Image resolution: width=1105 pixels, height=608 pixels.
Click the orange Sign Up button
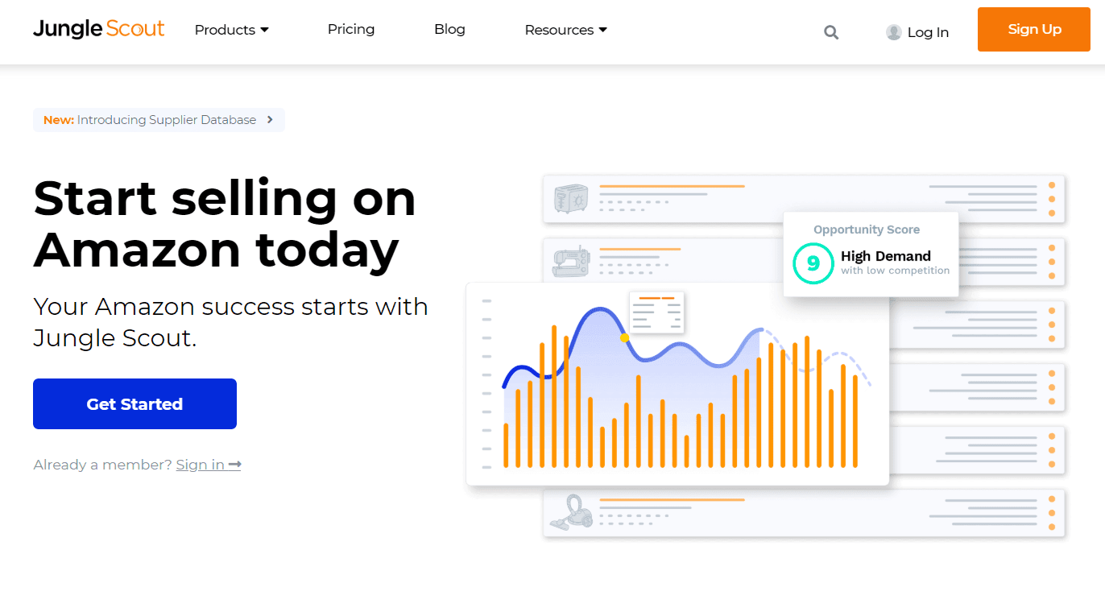(1034, 29)
